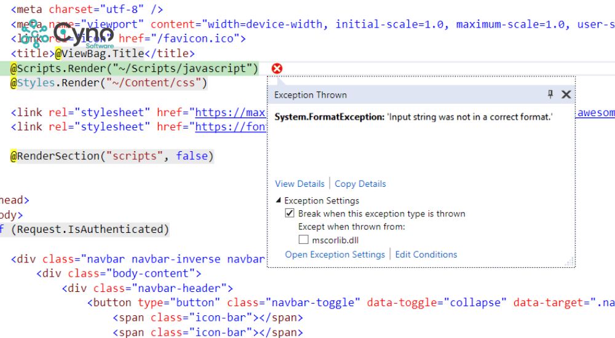
Task: Open Exception Settings link
Action: click(x=335, y=254)
